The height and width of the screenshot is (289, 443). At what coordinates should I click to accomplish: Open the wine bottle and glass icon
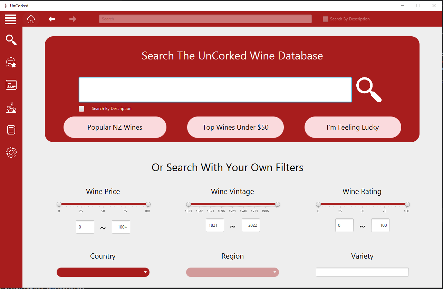click(11, 108)
